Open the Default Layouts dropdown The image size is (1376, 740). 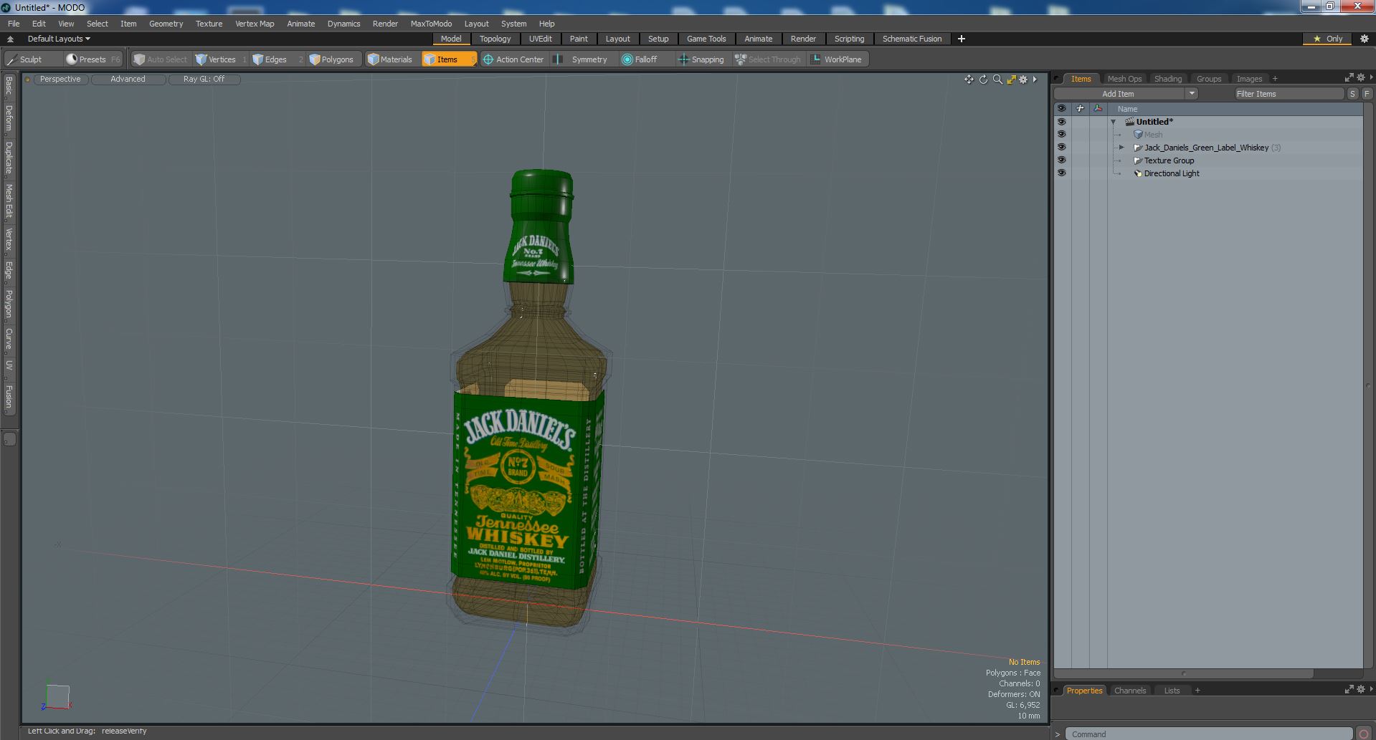59,39
